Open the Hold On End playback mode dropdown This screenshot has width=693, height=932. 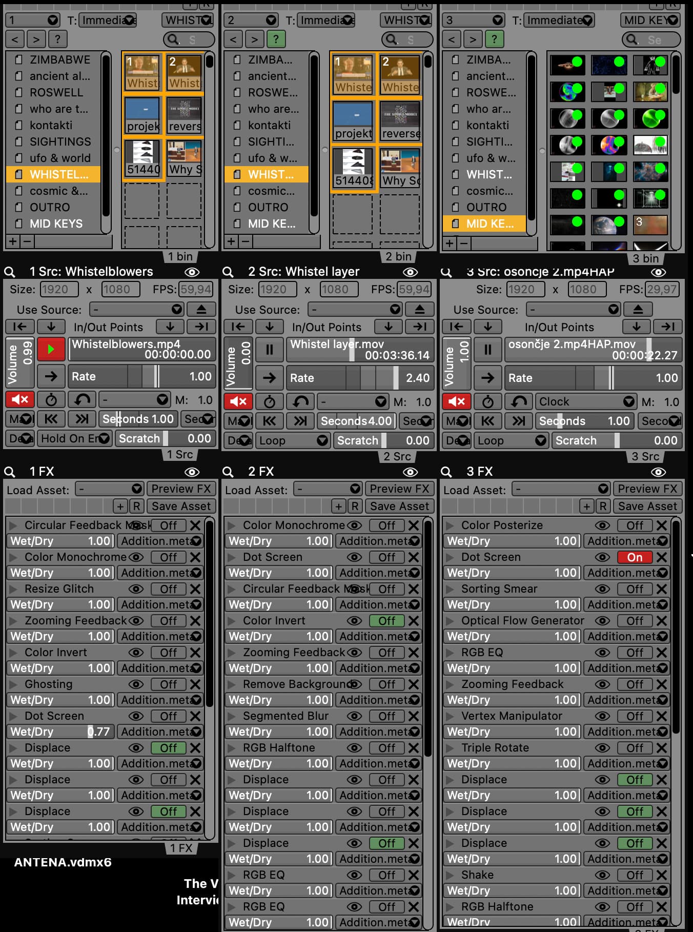pyautogui.click(x=75, y=438)
